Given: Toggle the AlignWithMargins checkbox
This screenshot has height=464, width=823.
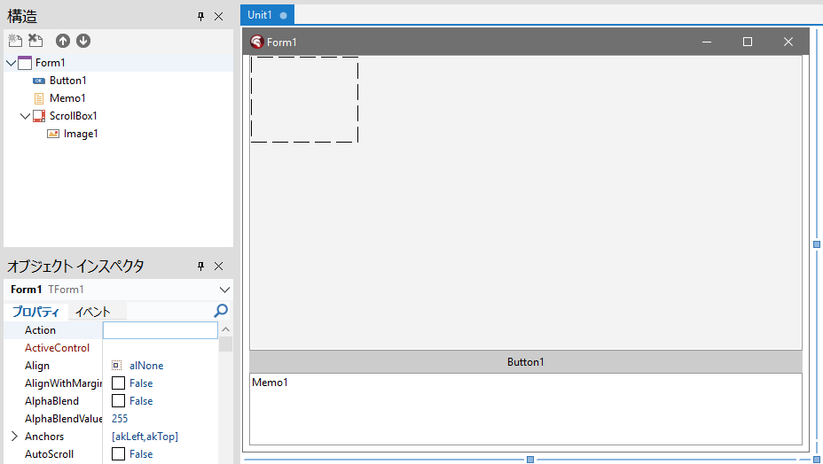Looking at the screenshot, I should tap(118, 383).
